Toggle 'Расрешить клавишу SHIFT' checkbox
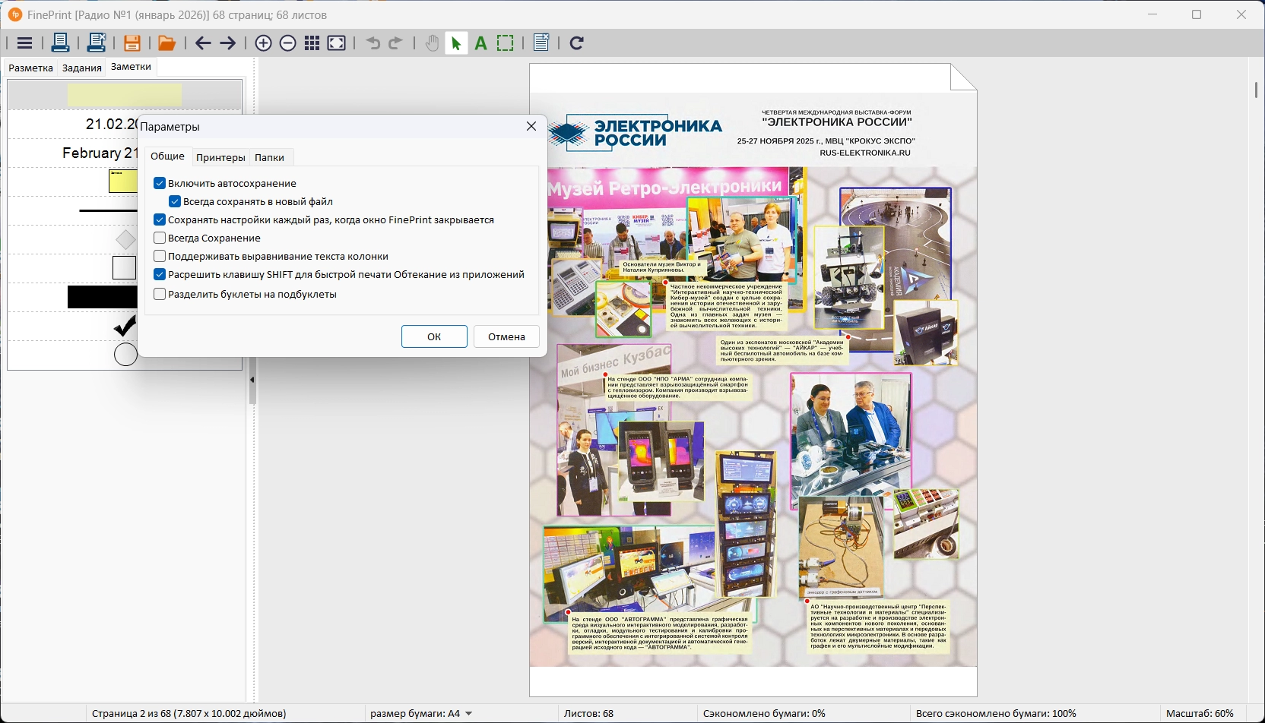Image resolution: width=1265 pixels, height=723 pixels. tap(160, 274)
